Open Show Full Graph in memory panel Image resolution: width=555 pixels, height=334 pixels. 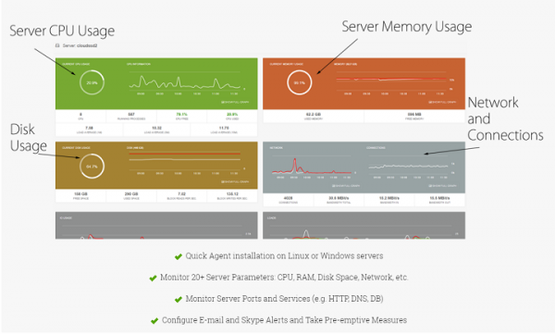(442, 102)
